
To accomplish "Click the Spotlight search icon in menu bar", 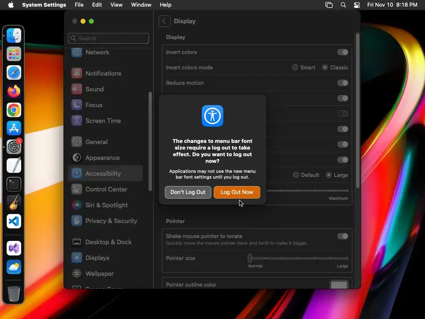I will 343,5.
